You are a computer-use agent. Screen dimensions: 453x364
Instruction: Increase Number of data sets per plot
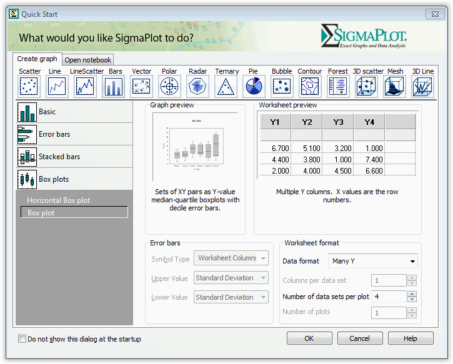[412, 294]
